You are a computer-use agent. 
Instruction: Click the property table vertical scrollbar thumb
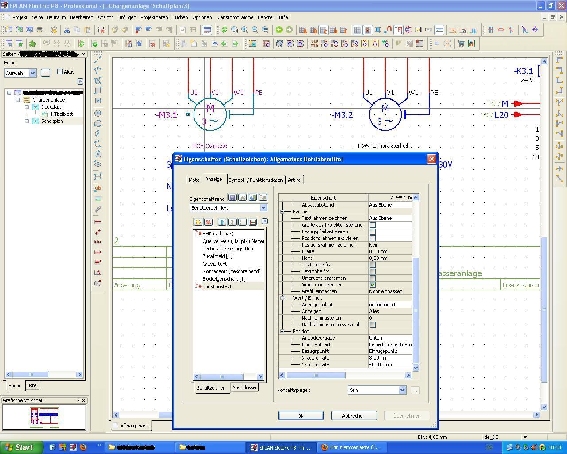416,310
